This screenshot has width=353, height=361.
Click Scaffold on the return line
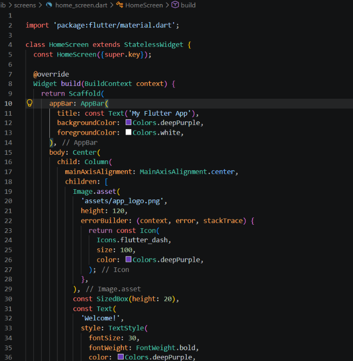point(85,94)
